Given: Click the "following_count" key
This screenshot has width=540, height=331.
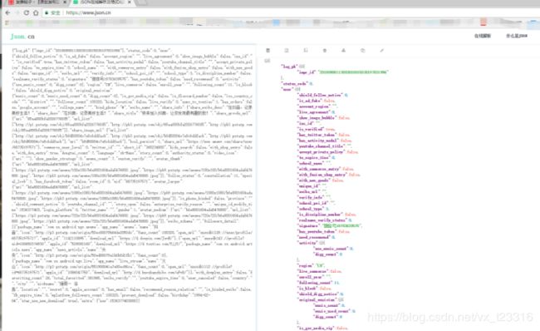Looking at the screenshot, I should pyautogui.click(x=315, y=283).
